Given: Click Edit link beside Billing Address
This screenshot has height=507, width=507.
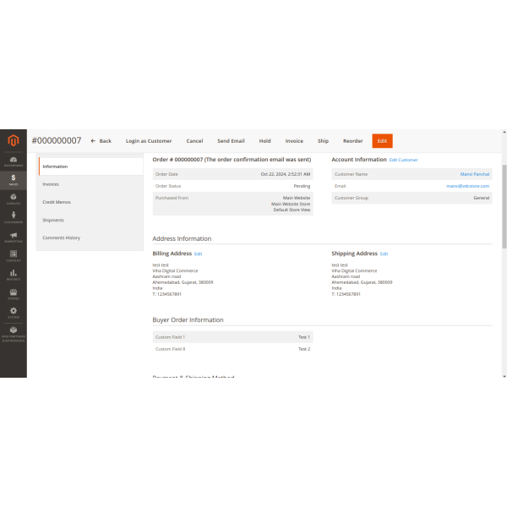Looking at the screenshot, I should click(199, 253).
